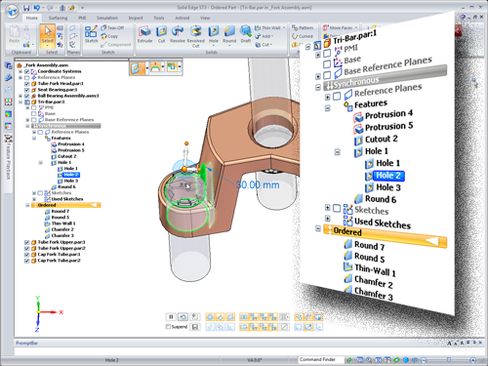The image size is (488, 366).
Task: Open the Add dropdown in Solids group
Action: coord(272,36)
